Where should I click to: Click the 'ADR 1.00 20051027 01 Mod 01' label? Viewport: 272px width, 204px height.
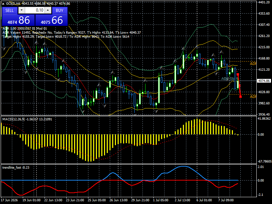(x=24, y=29)
